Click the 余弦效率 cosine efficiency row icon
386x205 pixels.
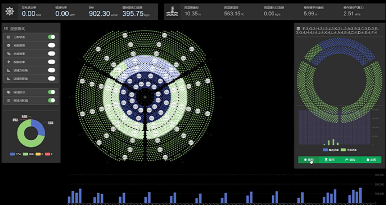pos(9,54)
